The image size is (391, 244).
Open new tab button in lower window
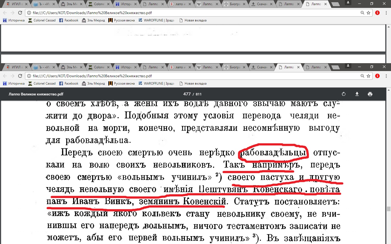coord(336,67)
